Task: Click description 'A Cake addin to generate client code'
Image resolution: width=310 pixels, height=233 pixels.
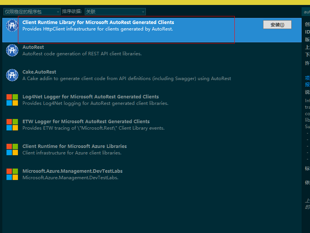Action: coord(127,79)
